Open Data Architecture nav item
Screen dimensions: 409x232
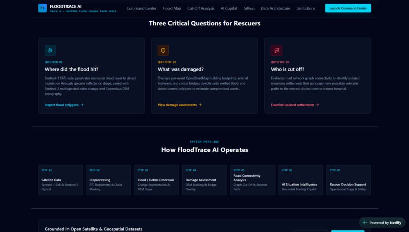pos(276,8)
